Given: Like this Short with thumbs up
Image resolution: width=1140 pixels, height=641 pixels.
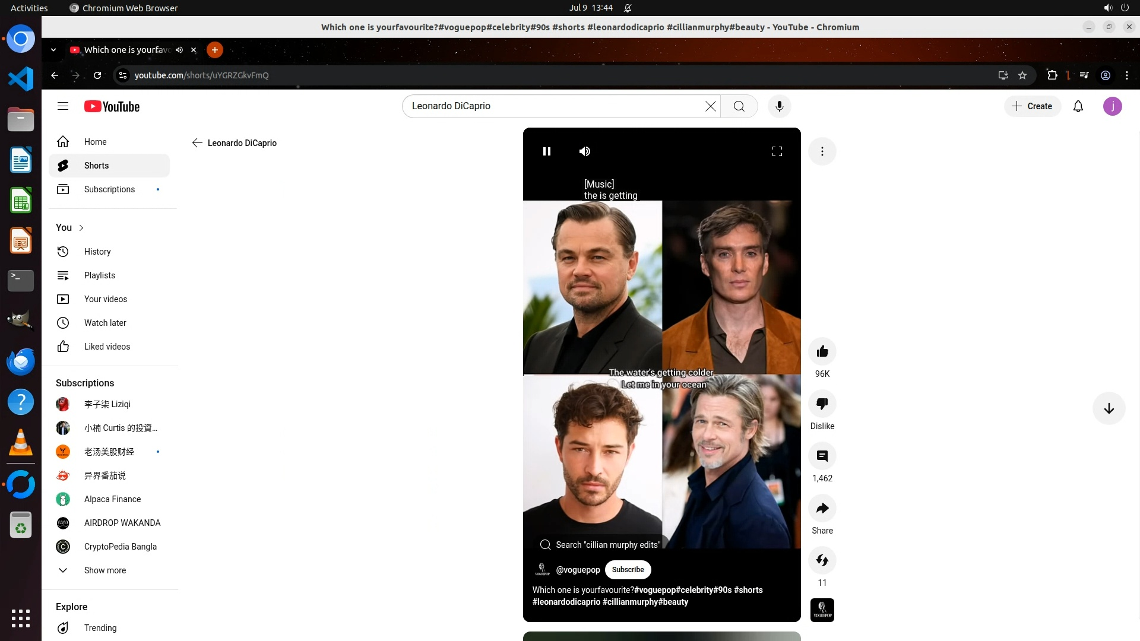Looking at the screenshot, I should (822, 351).
